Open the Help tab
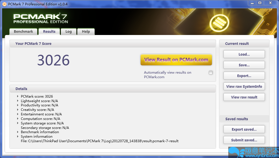 coord(86,32)
